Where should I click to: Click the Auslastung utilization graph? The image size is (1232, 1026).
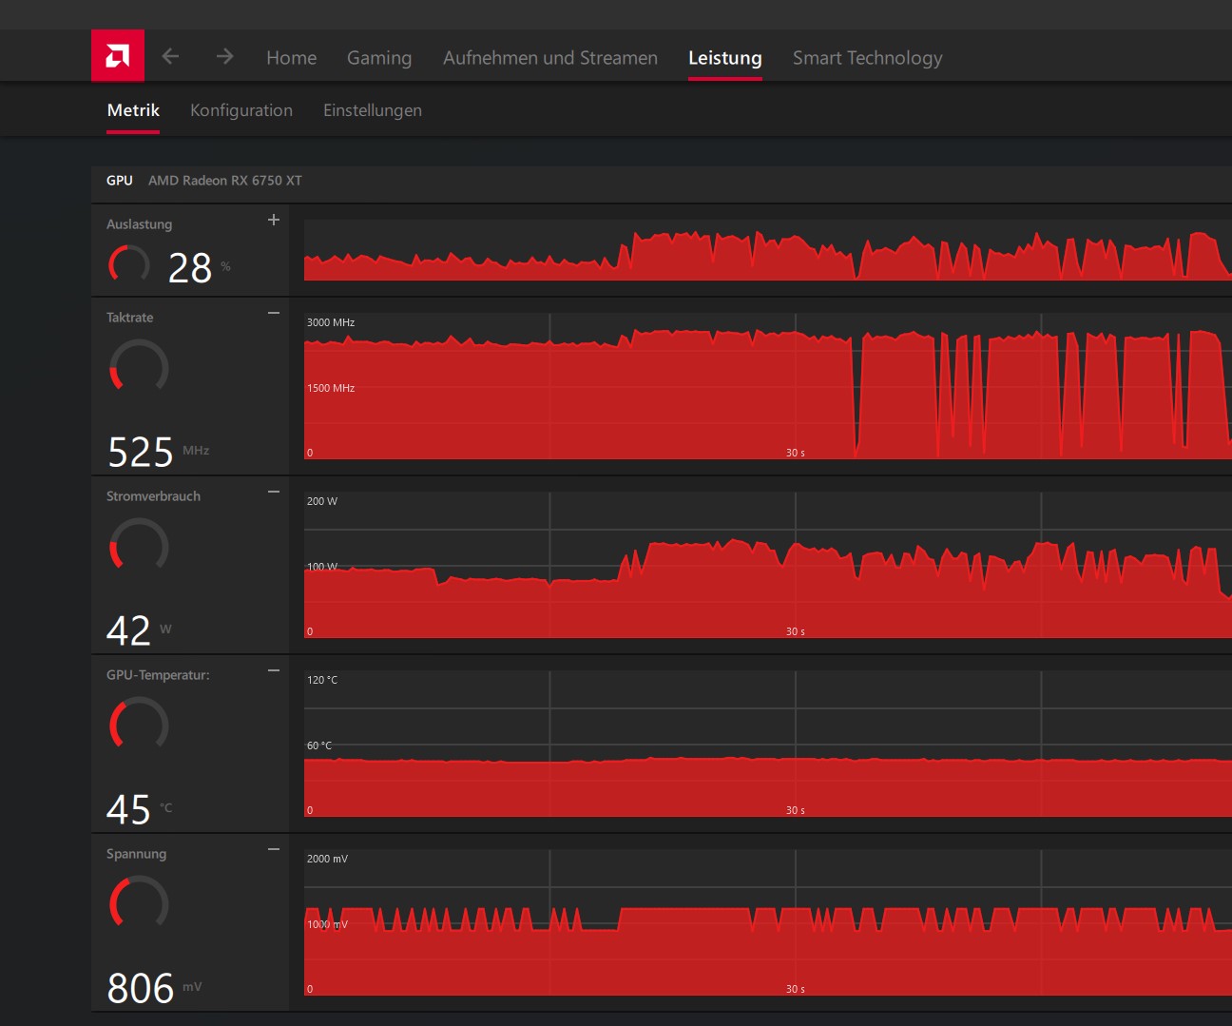coord(768,250)
